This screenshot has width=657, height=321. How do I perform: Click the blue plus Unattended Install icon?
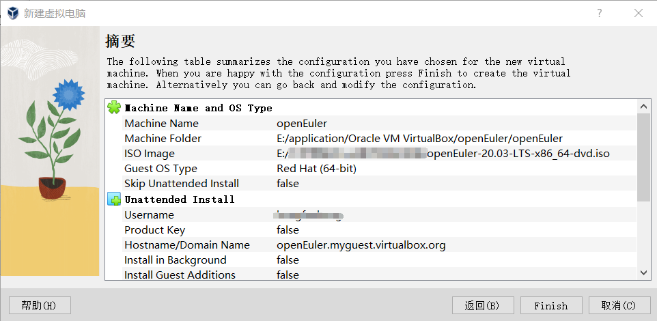114,199
